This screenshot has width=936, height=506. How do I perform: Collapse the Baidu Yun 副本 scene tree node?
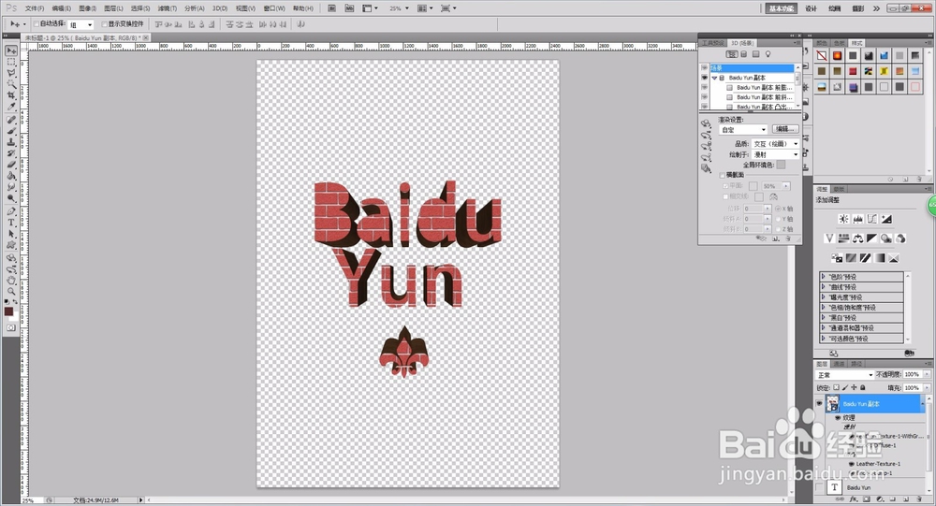point(714,78)
